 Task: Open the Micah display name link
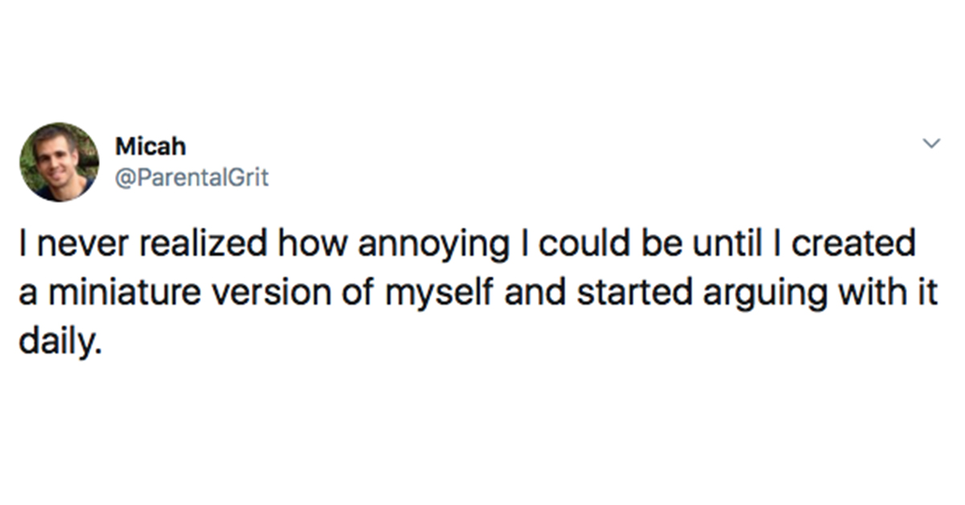click(x=150, y=146)
